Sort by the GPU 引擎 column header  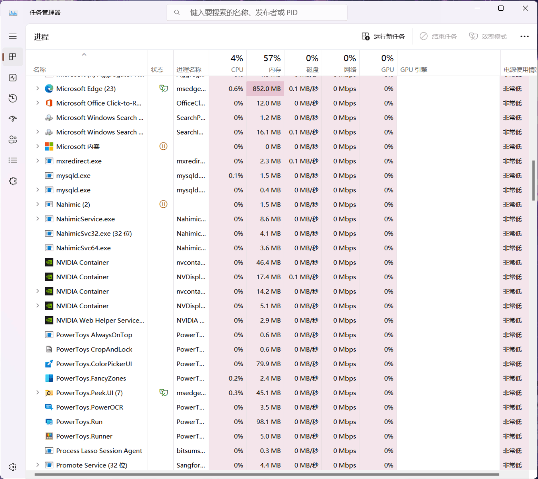tap(449, 63)
